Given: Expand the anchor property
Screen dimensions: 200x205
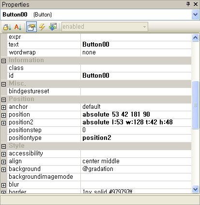Looking at the screenshot, I should pyautogui.click(x=3, y=107).
